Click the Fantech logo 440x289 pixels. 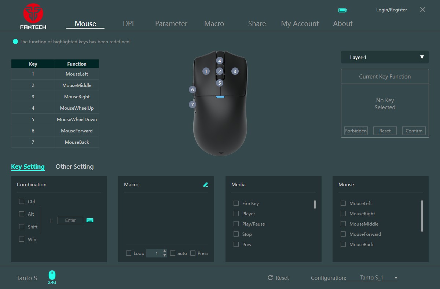tap(33, 17)
